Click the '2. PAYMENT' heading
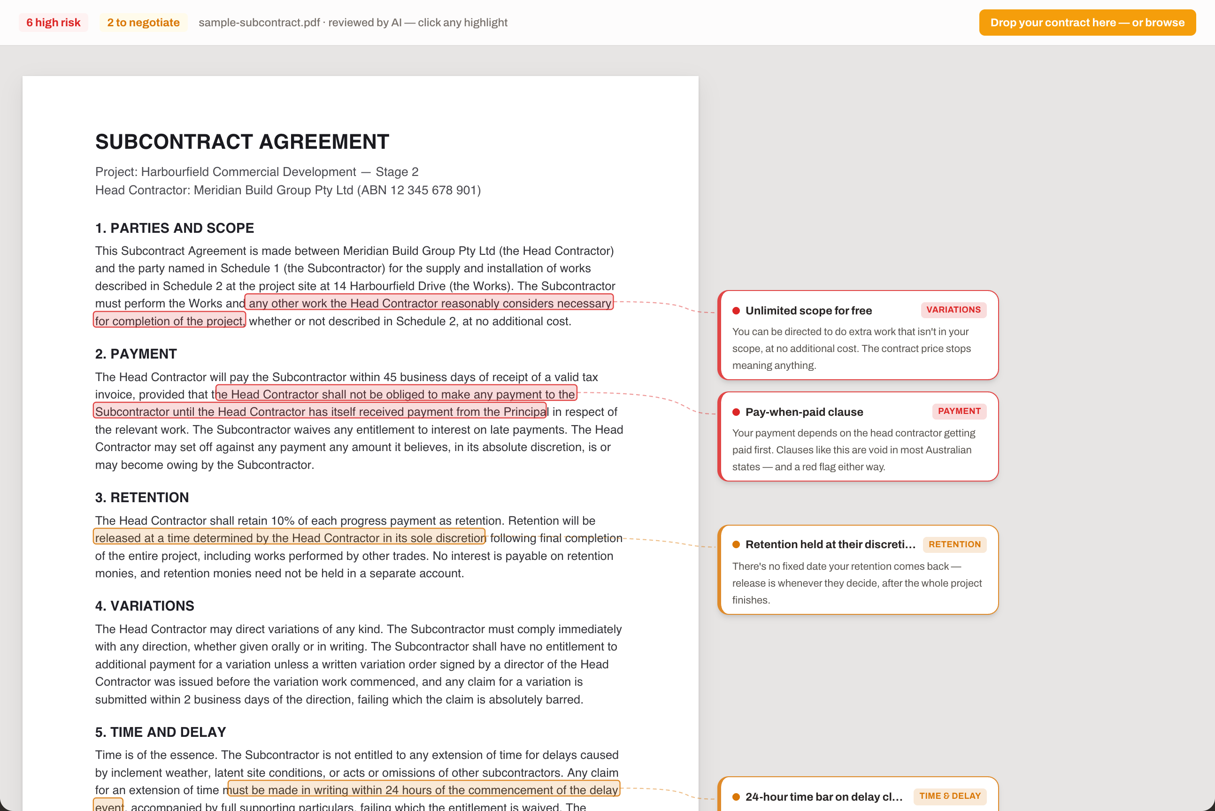The height and width of the screenshot is (811, 1215). [136, 354]
